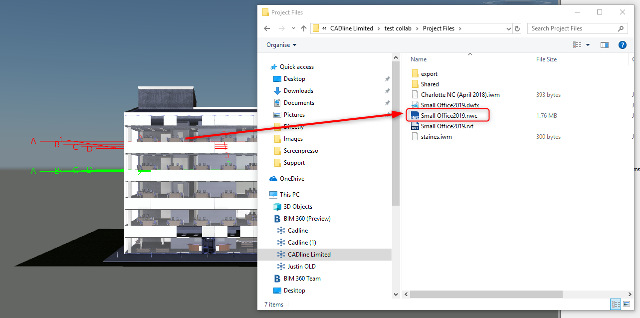Open Justin OLD hub entry
The height and width of the screenshot is (318, 640).
[x=301, y=267]
